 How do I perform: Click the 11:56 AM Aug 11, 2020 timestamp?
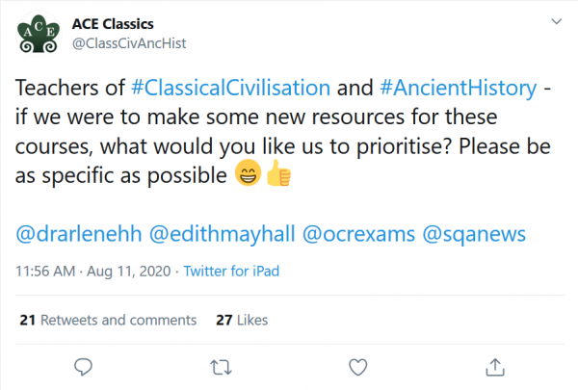pos(92,272)
